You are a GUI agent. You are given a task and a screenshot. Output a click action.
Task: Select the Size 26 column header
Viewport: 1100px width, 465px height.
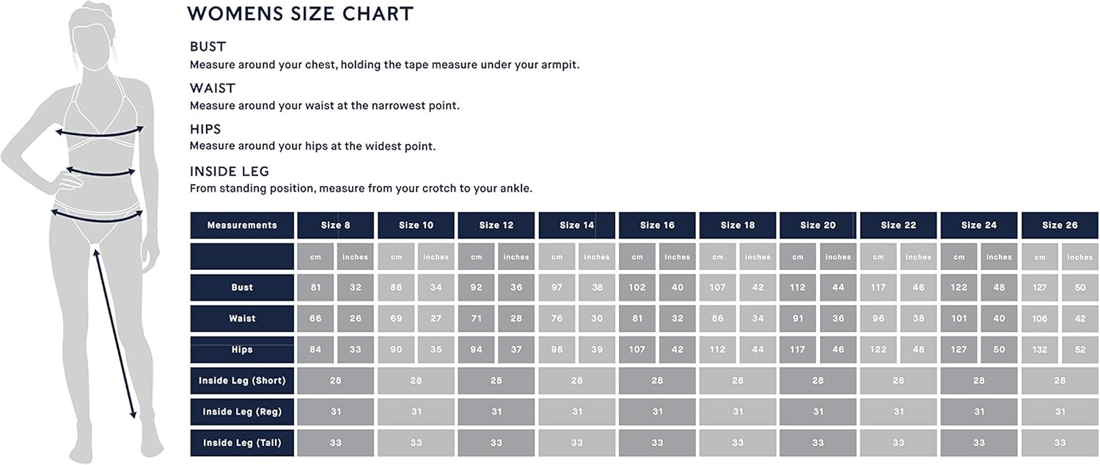point(1060,225)
